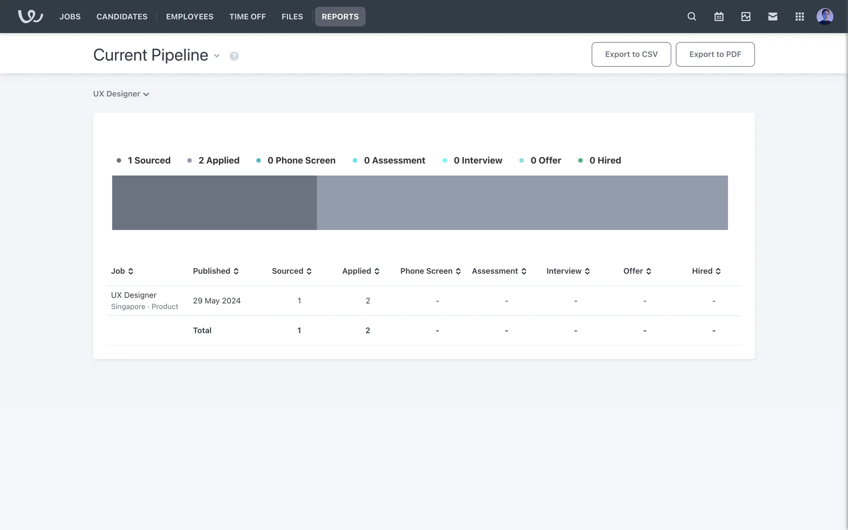Open the Time Off menu
This screenshot has height=530, width=848.
click(247, 16)
